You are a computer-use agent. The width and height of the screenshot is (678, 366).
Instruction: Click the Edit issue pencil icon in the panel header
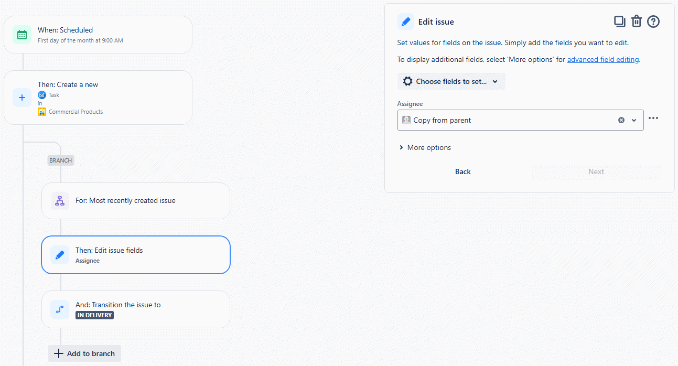(x=405, y=21)
